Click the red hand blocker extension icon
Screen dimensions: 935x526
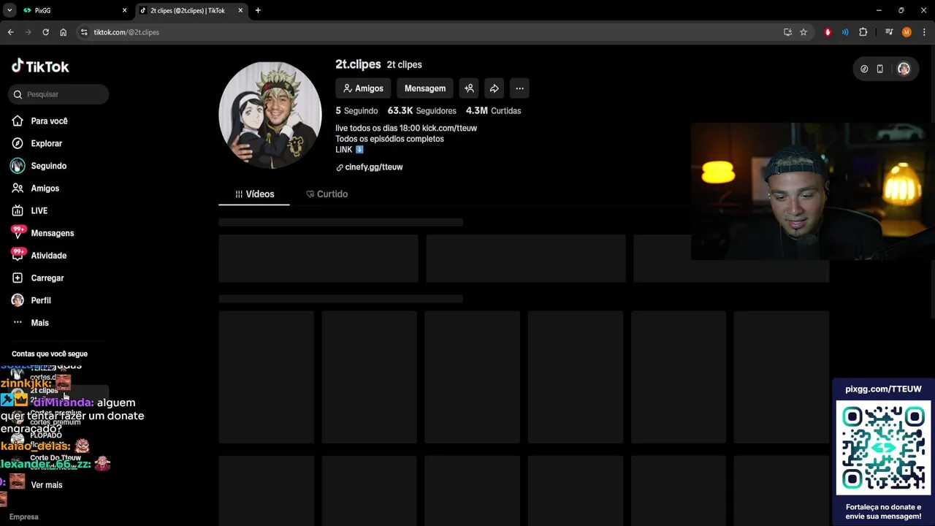pyautogui.click(x=828, y=32)
